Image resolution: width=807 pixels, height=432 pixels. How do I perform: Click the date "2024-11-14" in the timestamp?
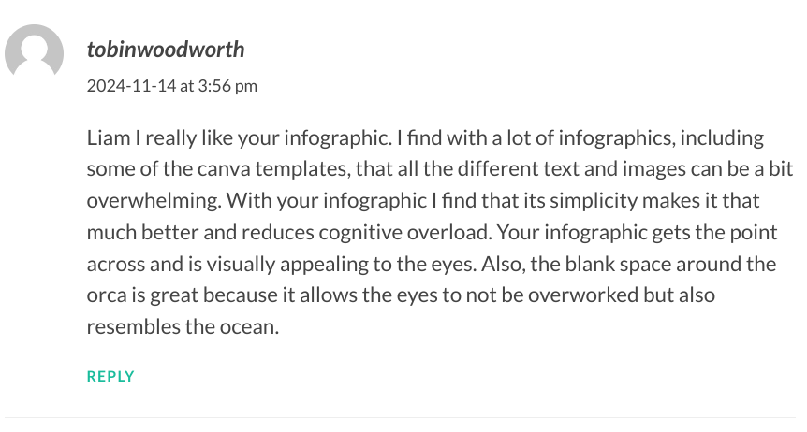pyautogui.click(x=131, y=86)
